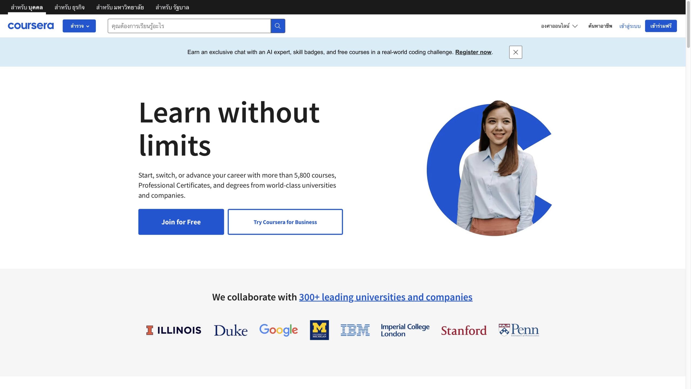This screenshot has width=691, height=389.
Task: Click the Stanford logo
Action: click(463, 330)
